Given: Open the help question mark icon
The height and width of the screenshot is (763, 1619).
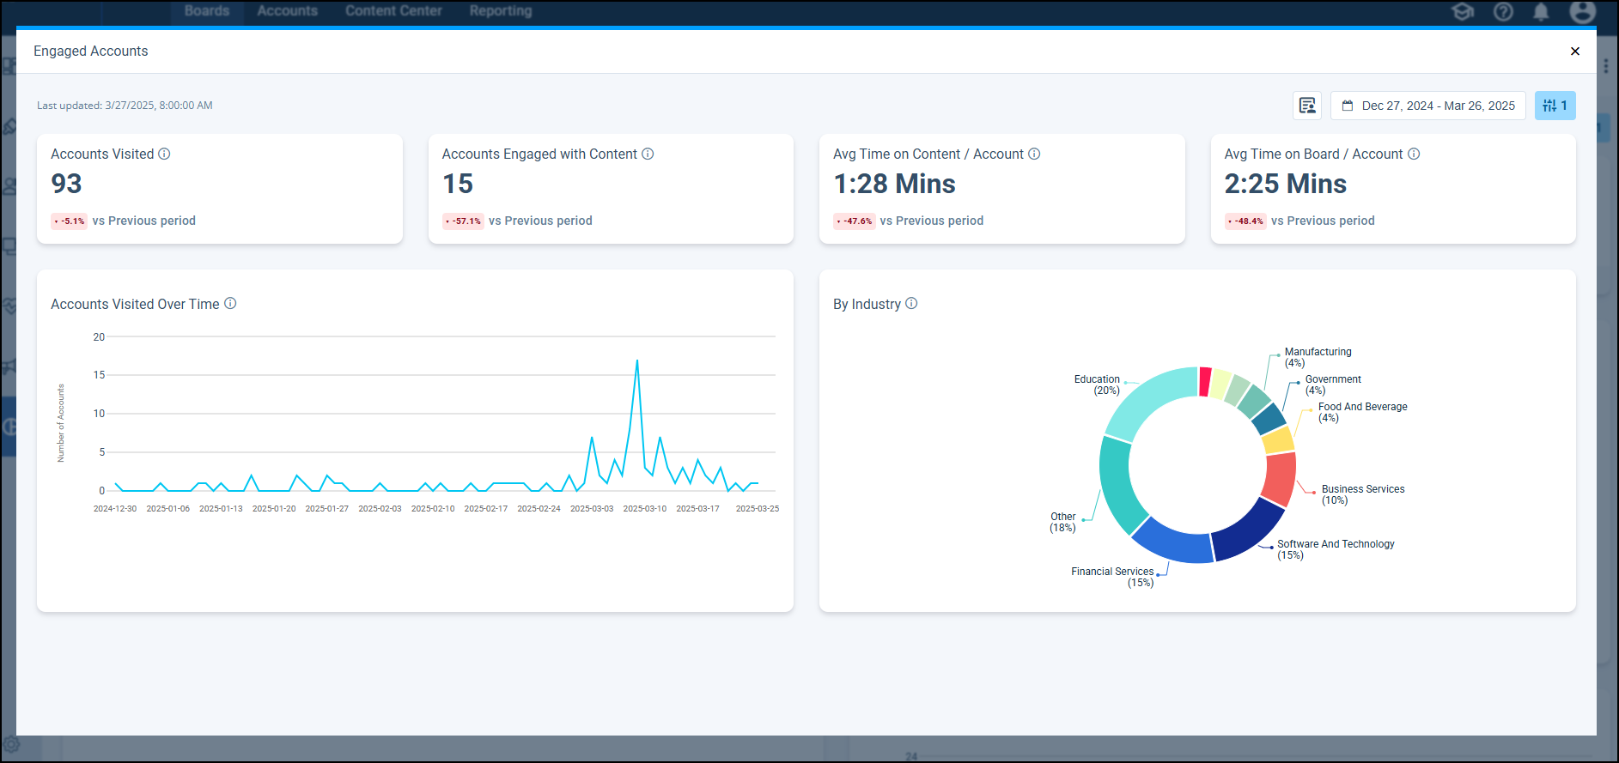Looking at the screenshot, I should click(1503, 11).
